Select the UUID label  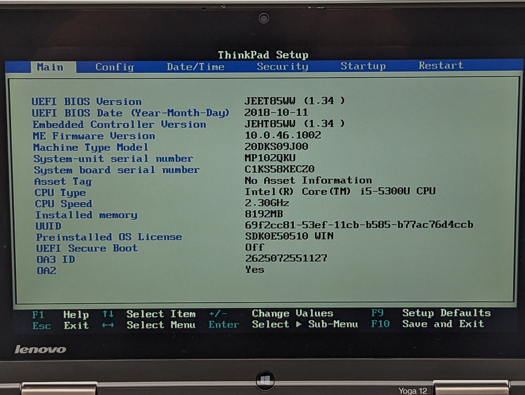pos(49,226)
